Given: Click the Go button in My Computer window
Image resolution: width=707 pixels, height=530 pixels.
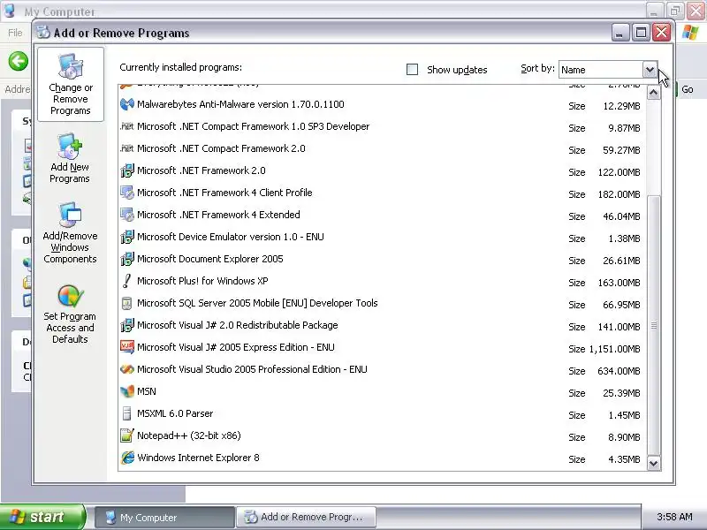Looking at the screenshot, I should 688,89.
